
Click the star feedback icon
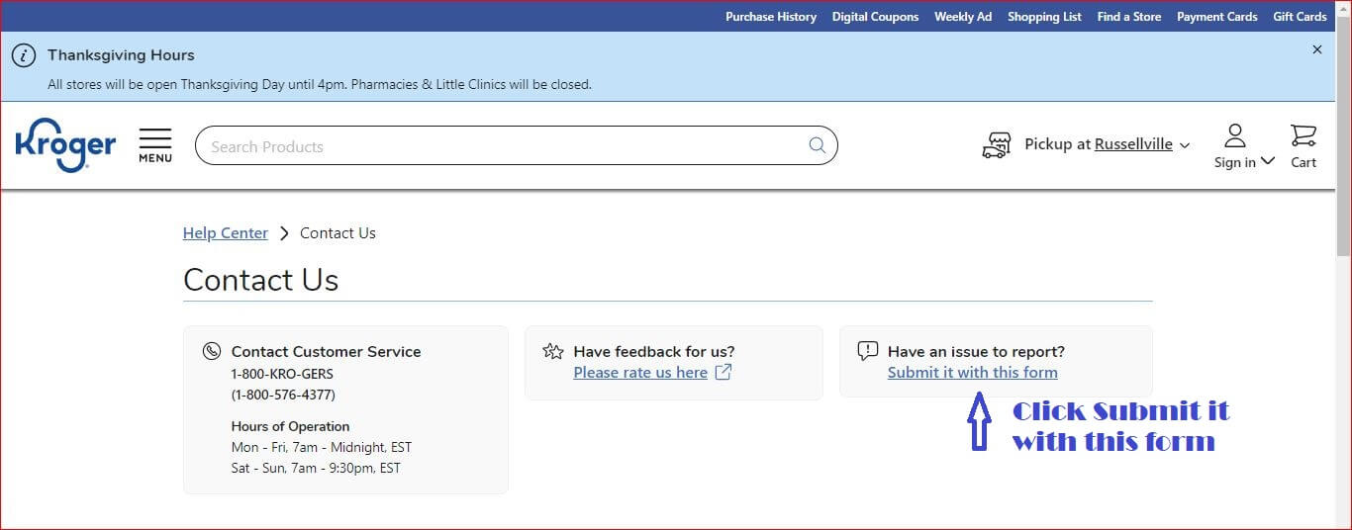pos(553,351)
